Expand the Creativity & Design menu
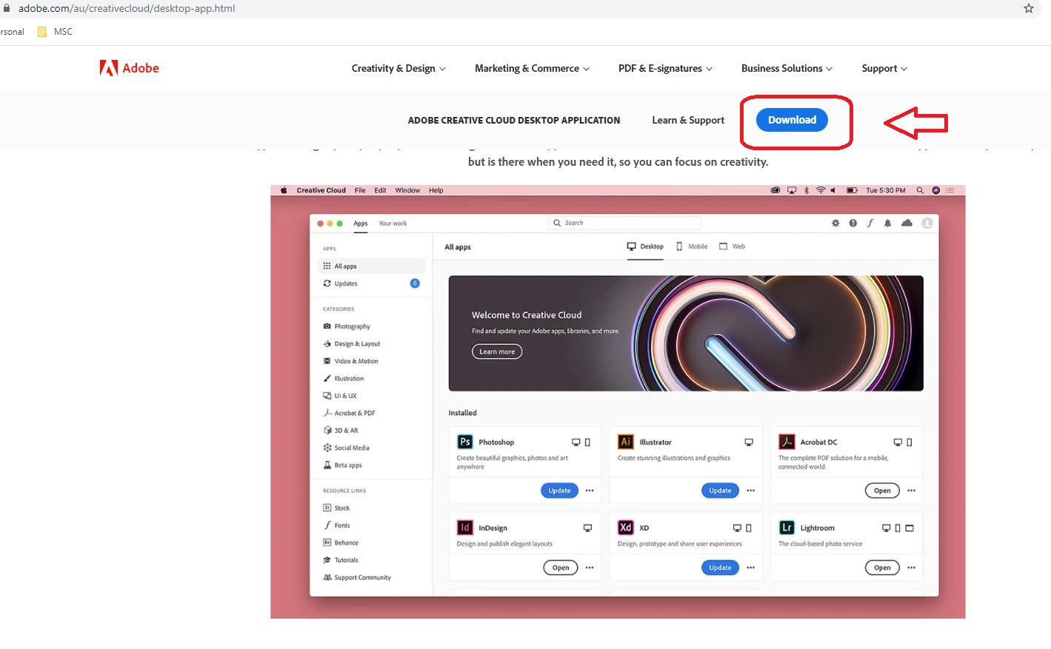Viewport: 1051px width, 649px height. [x=398, y=68]
